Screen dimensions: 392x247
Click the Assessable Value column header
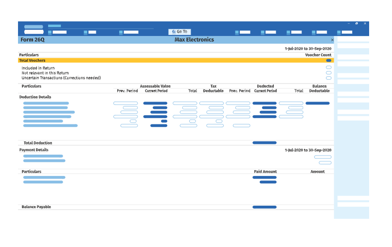click(155, 86)
